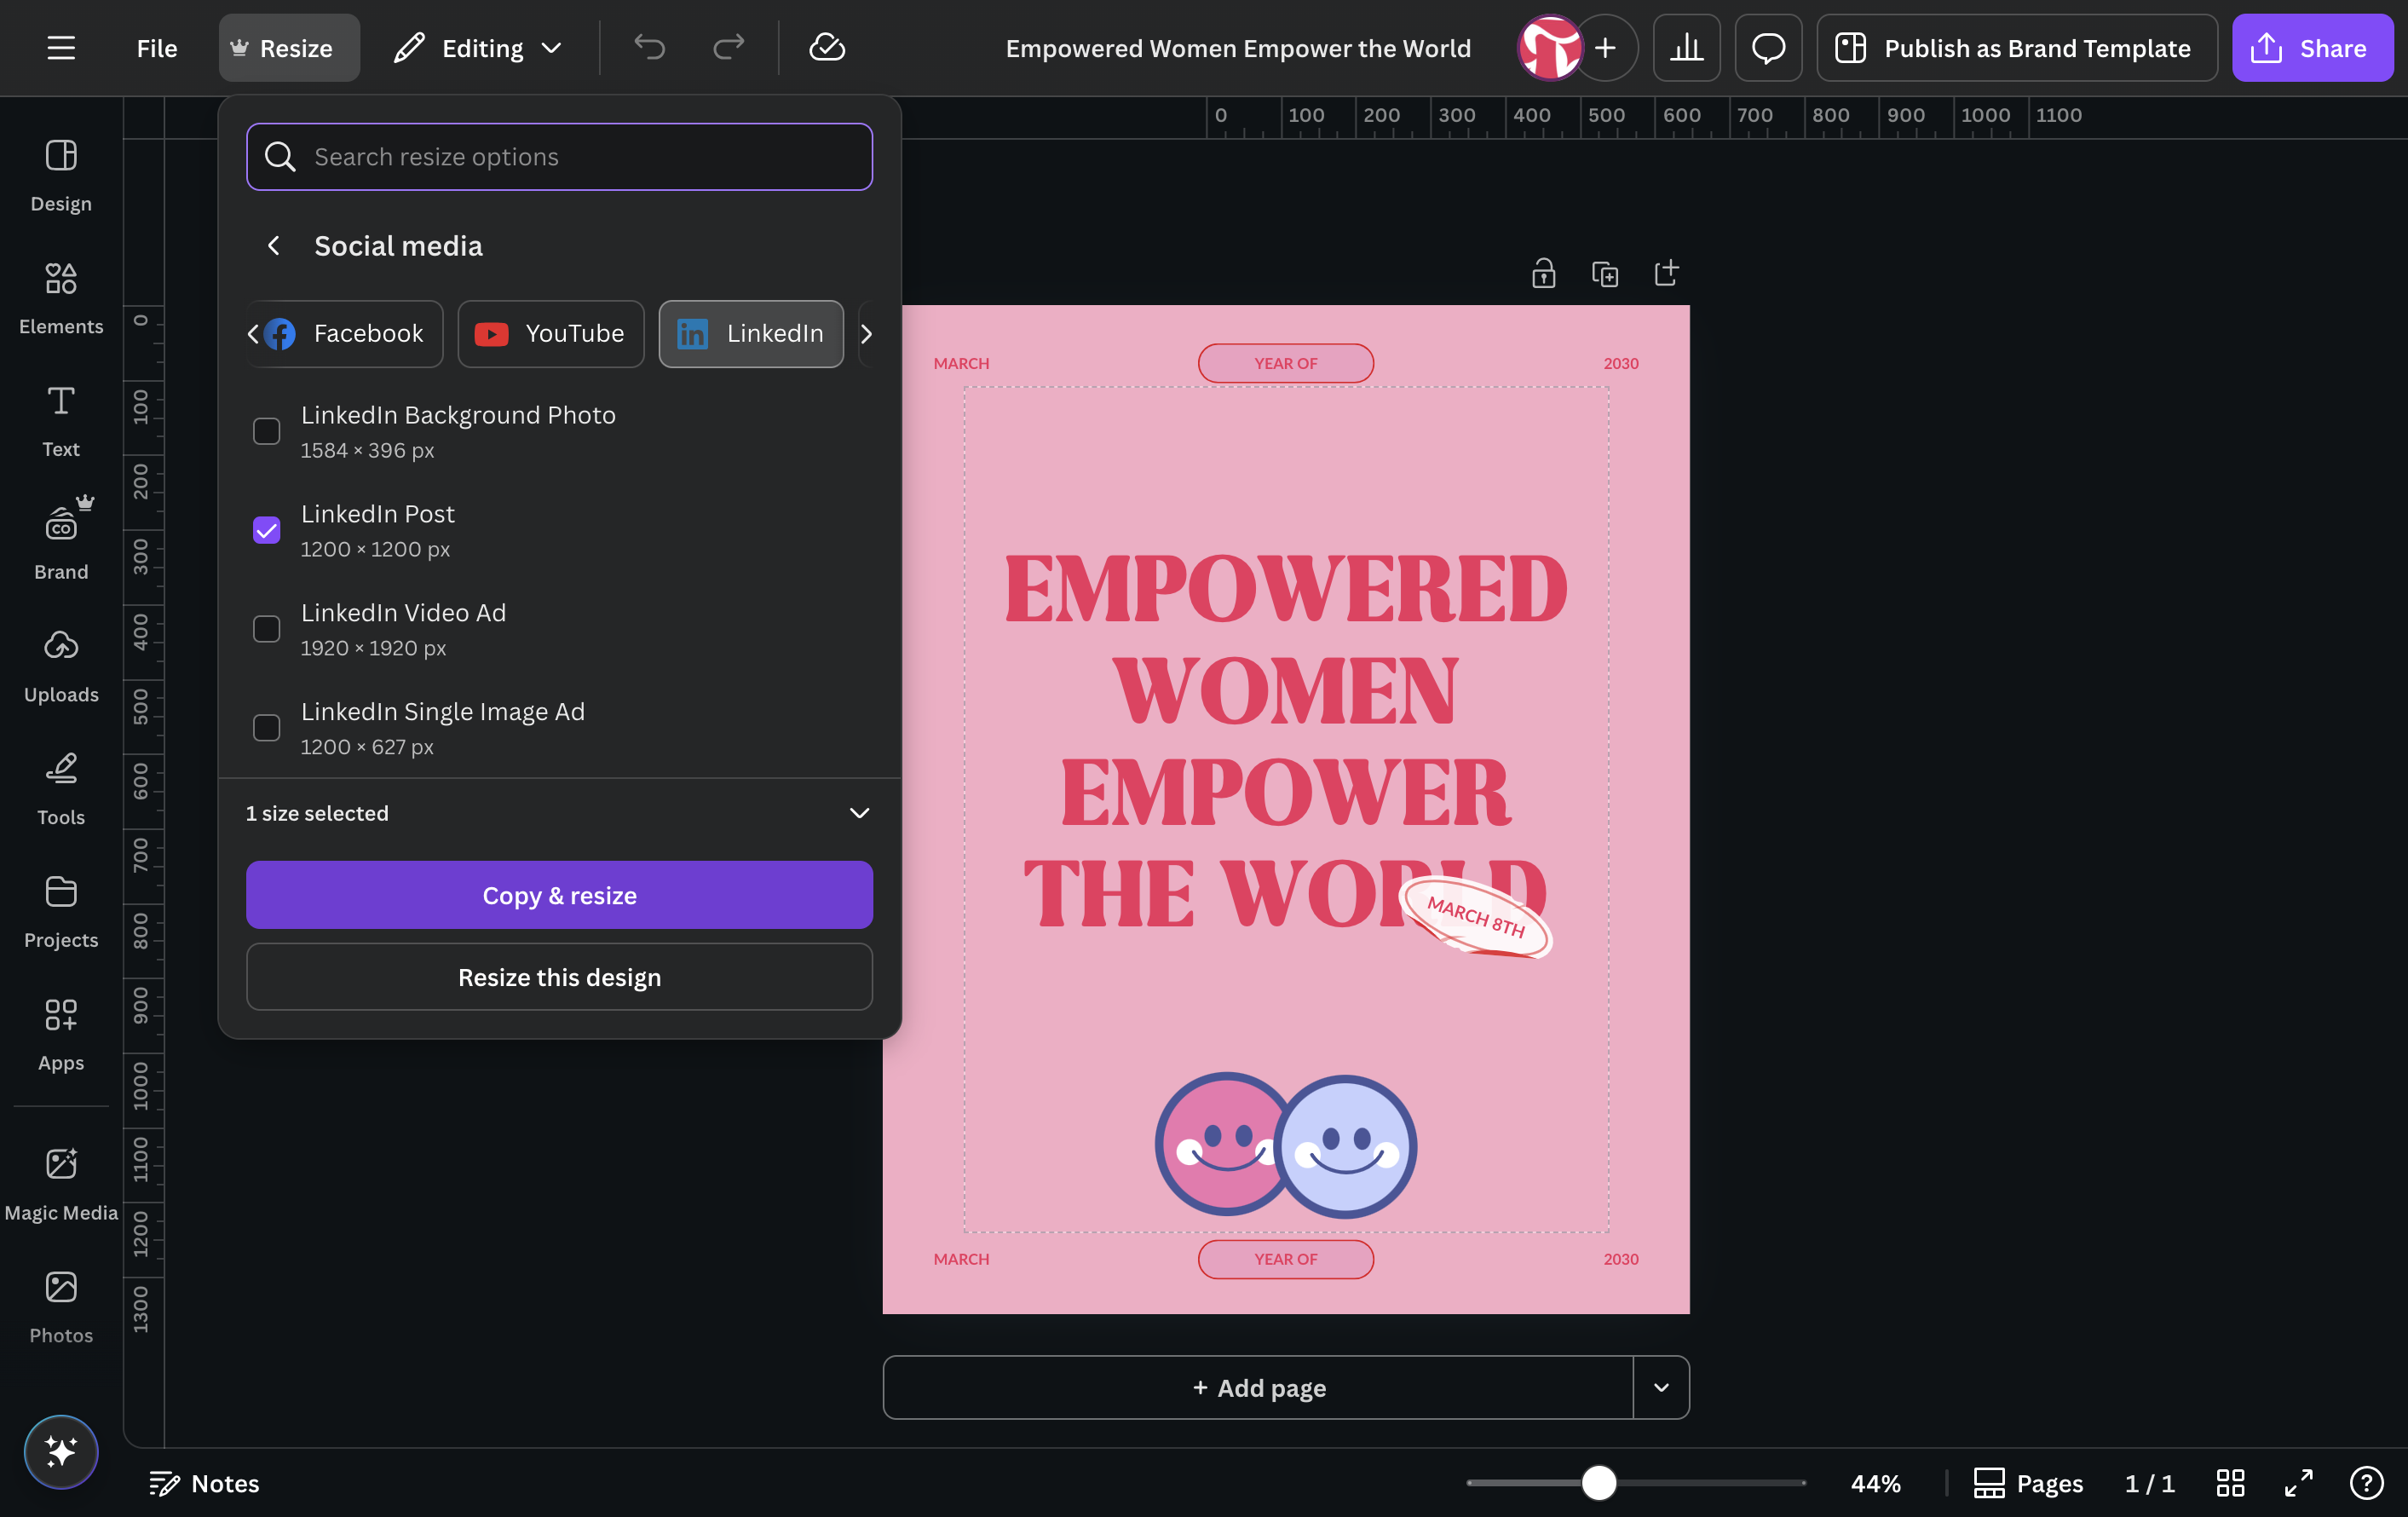Select the LinkedIn tab
The height and width of the screenshot is (1517, 2408).
(x=751, y=334)
